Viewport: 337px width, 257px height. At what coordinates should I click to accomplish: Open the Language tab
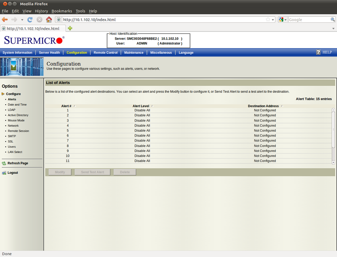click(186, 52)
